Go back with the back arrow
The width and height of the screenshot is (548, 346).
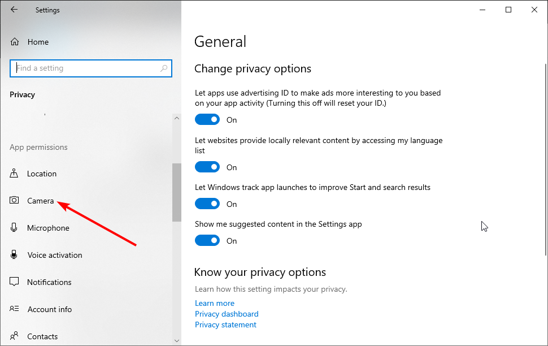coord(14,10)
